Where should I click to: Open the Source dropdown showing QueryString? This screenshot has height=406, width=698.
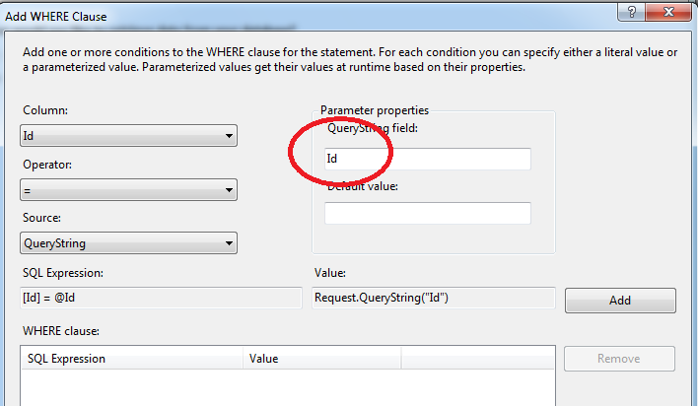tap(128, 242)
